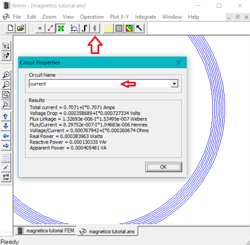Open the Circuit Name dropdown arrow
This screenshot has height=245, width=250.
click(x=174, y=84)
